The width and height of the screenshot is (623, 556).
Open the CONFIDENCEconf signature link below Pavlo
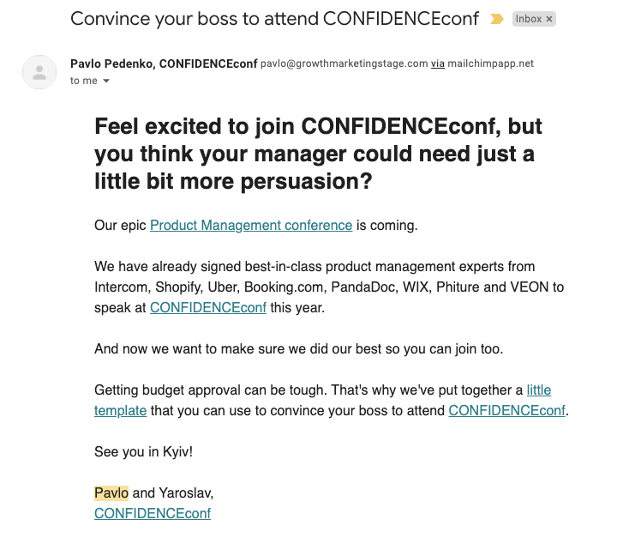[153, 513]
